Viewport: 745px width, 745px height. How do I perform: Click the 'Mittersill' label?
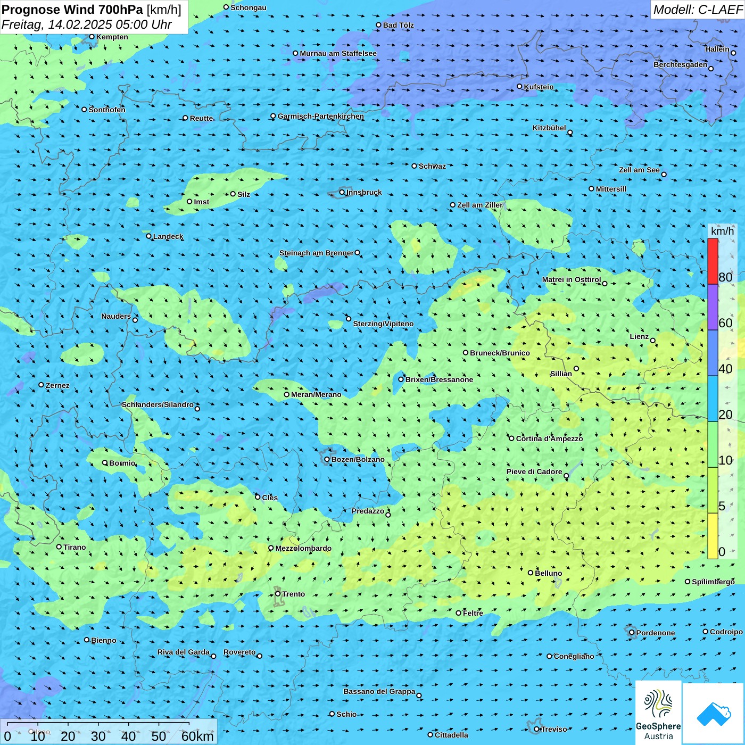[611, 189]
